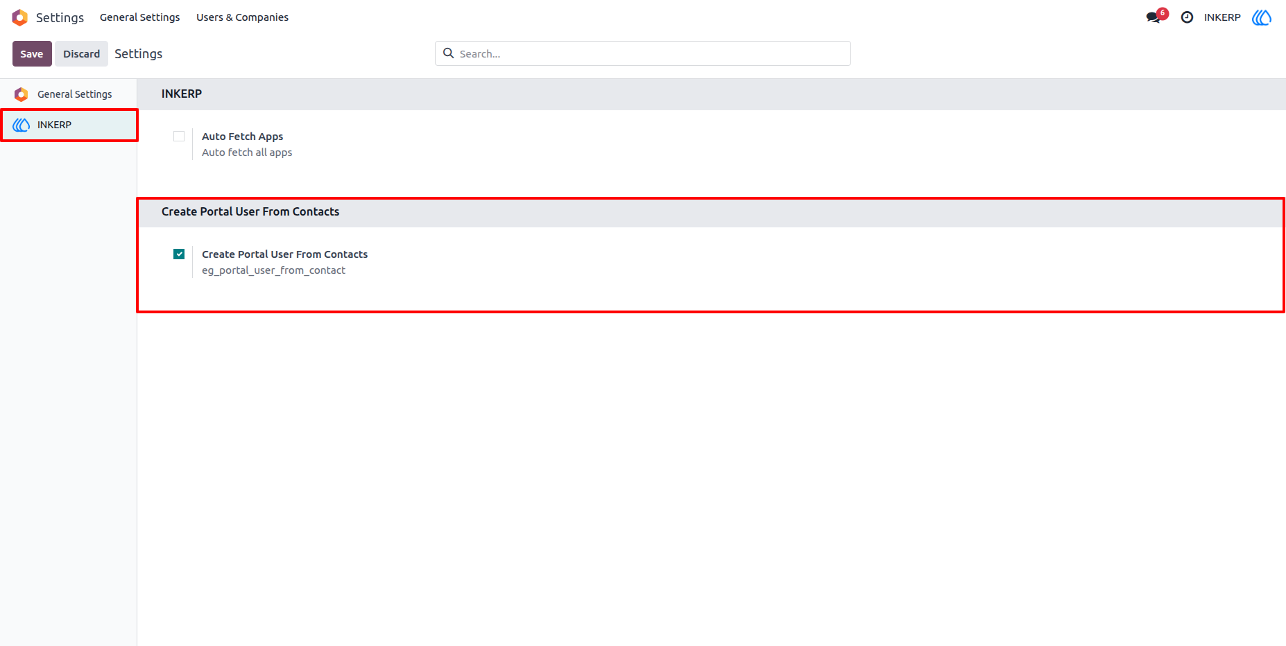Open the General Settings top menu

tap(139, 17)
